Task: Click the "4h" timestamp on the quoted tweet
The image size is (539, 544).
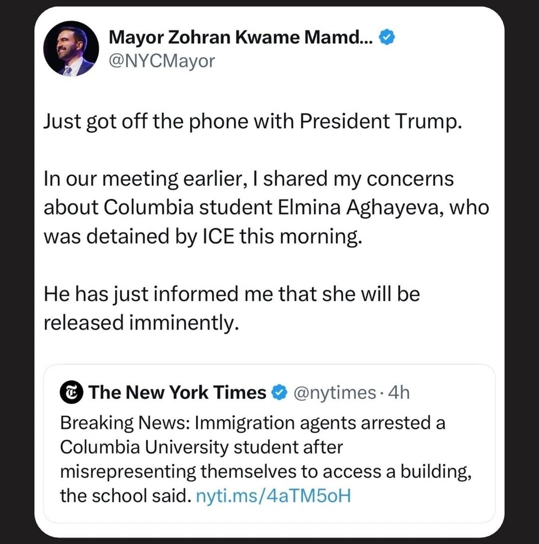Action: [398, 393]
